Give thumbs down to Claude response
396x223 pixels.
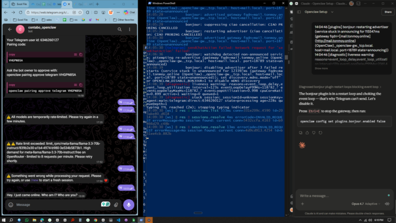(x=313, y=133)
